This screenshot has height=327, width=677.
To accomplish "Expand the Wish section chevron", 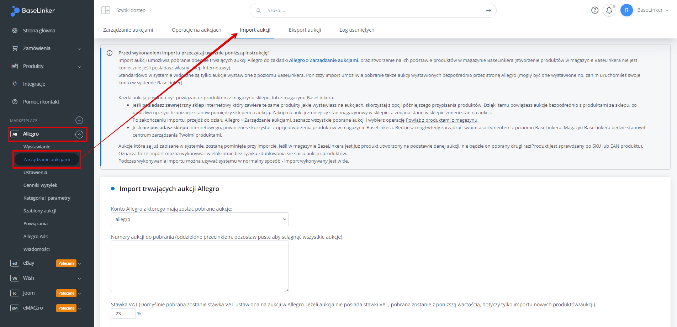I will 79,279.
